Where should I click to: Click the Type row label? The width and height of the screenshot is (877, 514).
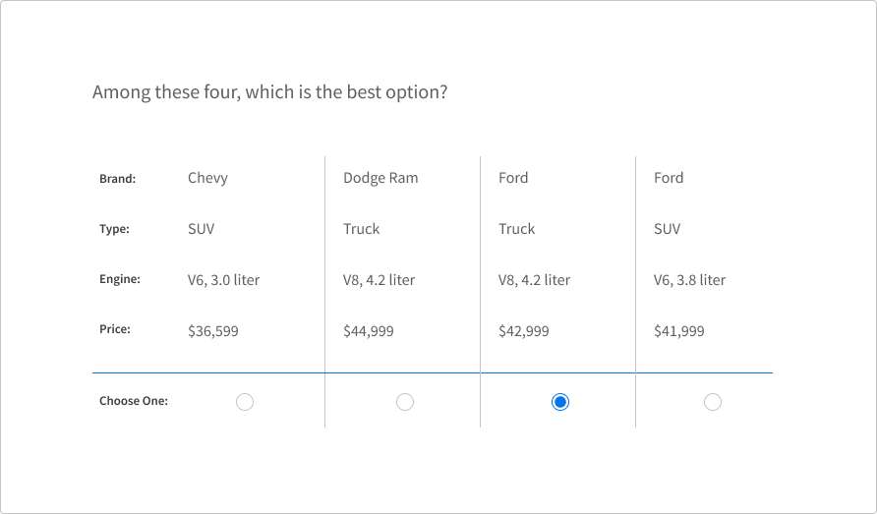115,229
